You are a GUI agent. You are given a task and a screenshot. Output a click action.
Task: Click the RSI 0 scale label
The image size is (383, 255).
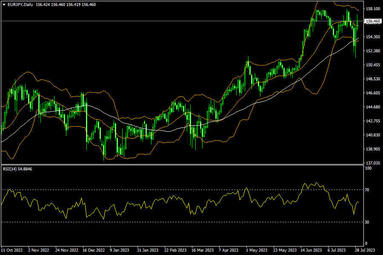[366, 243]
